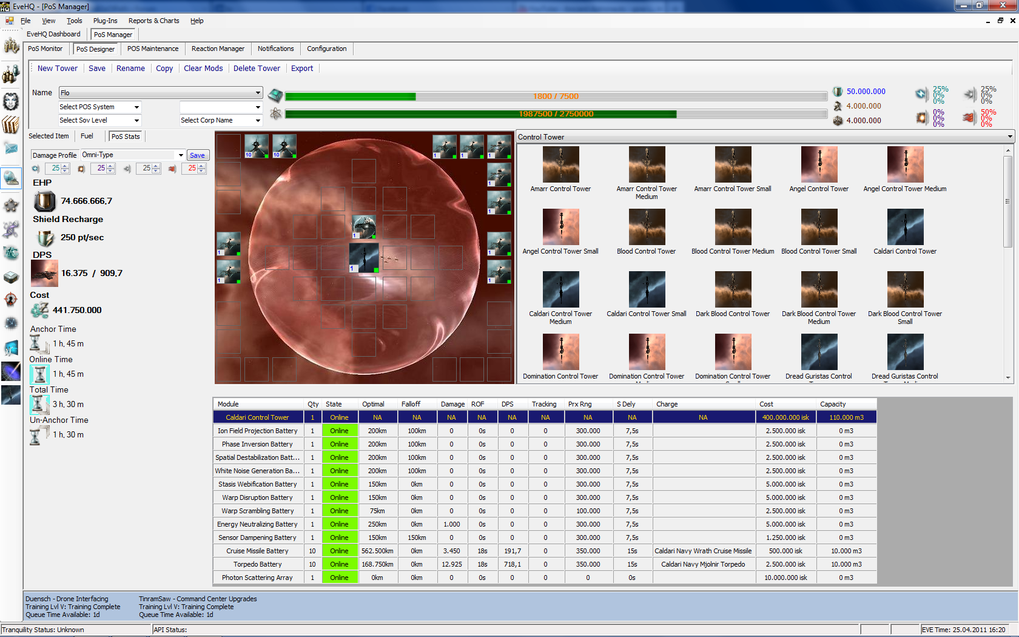Decrease the red thermal 25 spinner value
Image resolution: width=1019 pixels, height=637 pixels.
[202, 171]
